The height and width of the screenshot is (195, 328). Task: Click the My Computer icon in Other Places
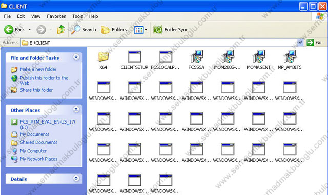(14, 151)
